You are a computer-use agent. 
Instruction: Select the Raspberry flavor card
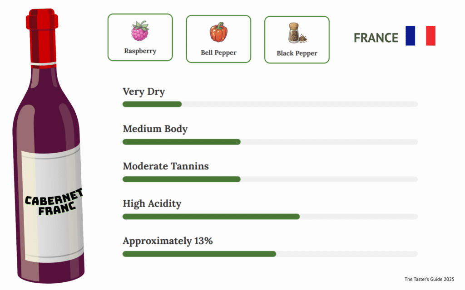(140, 37)
